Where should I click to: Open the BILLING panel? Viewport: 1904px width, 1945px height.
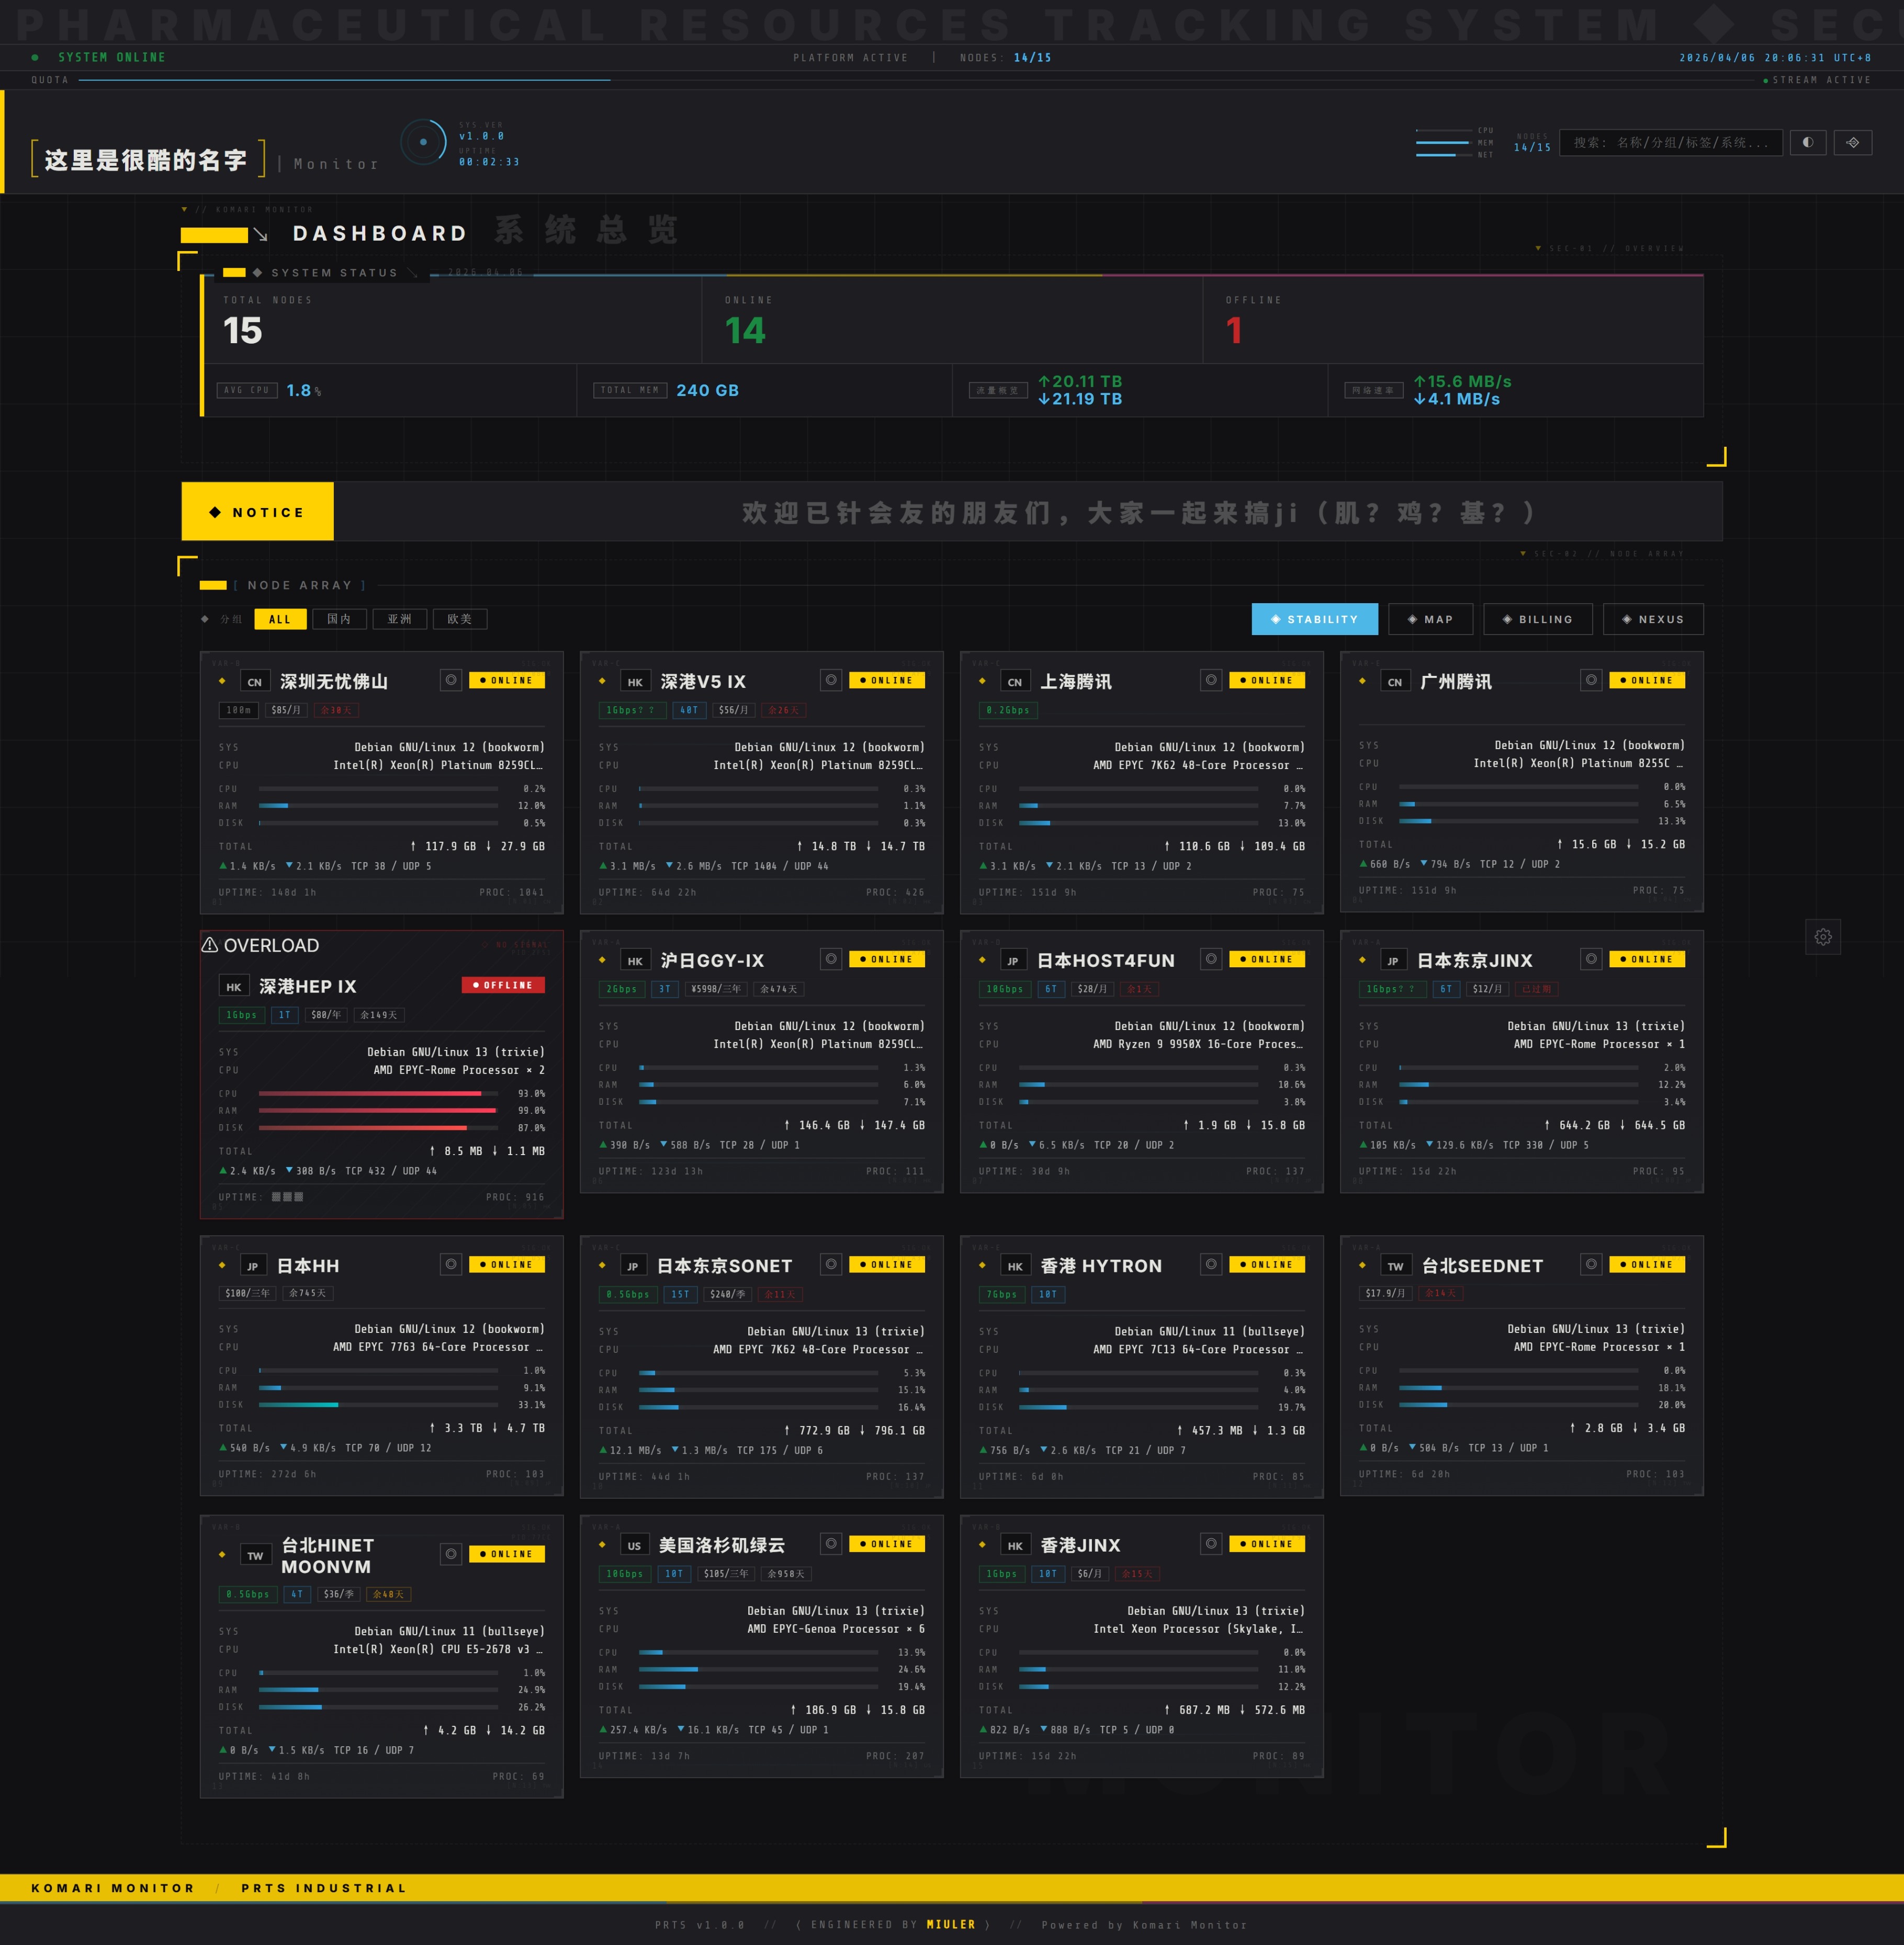[1537, 619]
